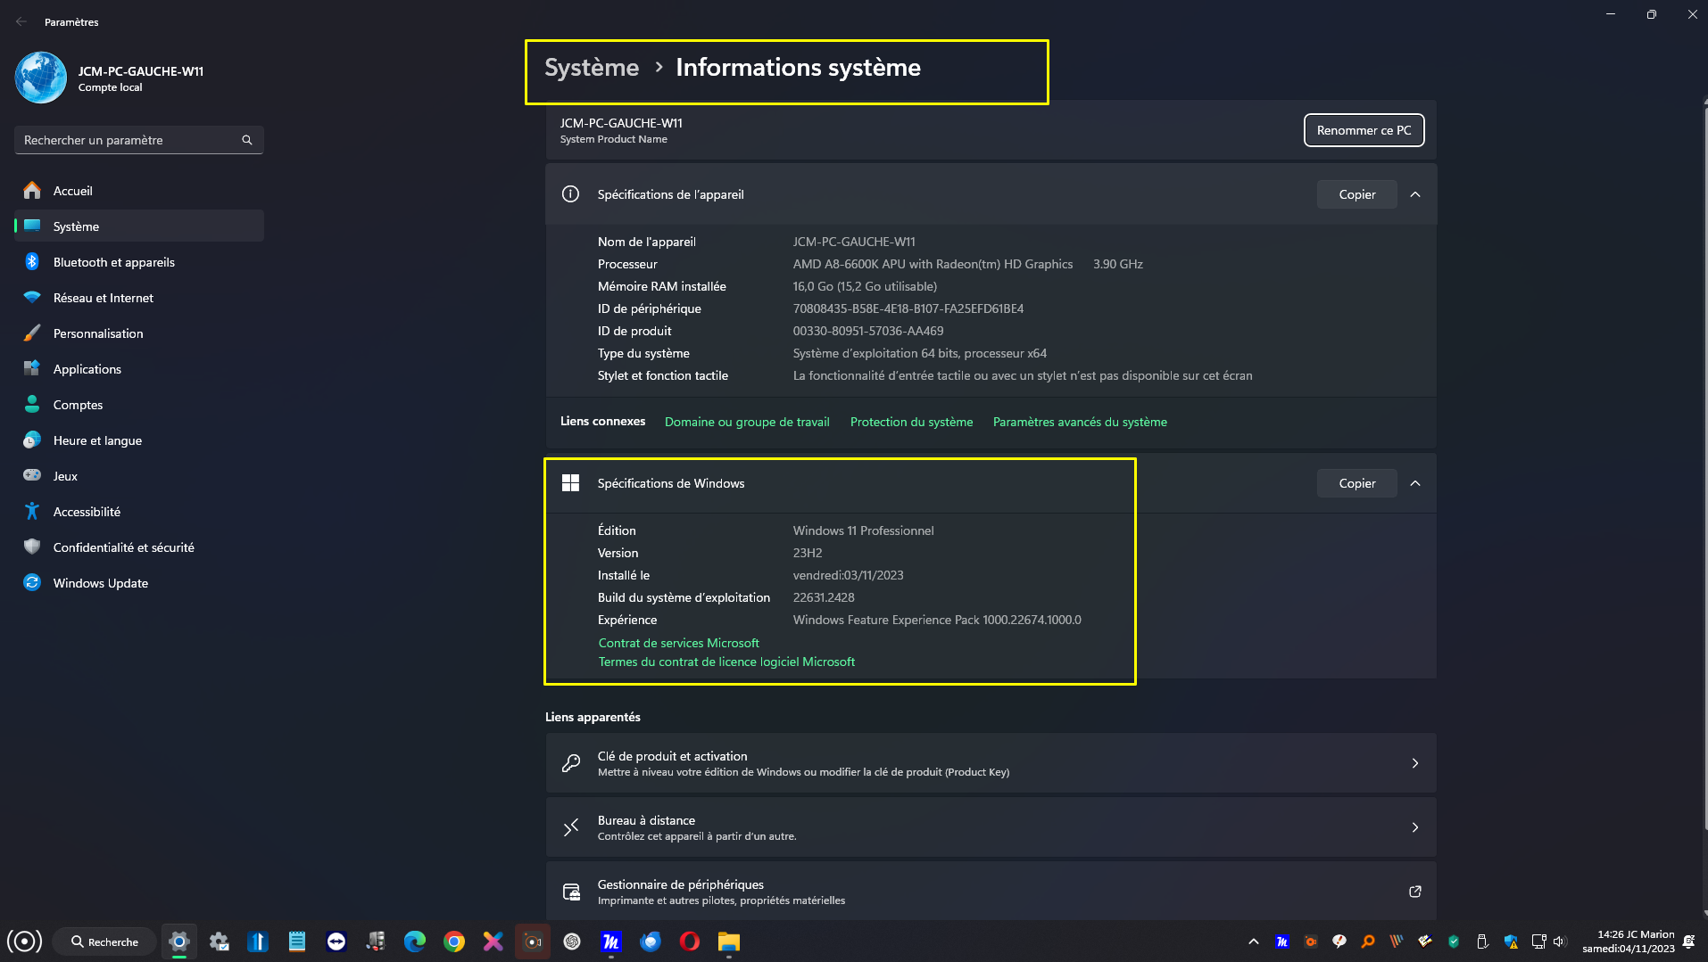Open Termes du contrat de licence logiciel Microsoft
Image resolution: width=1708 pixels, height=962 pixels.
coord(726,662)
